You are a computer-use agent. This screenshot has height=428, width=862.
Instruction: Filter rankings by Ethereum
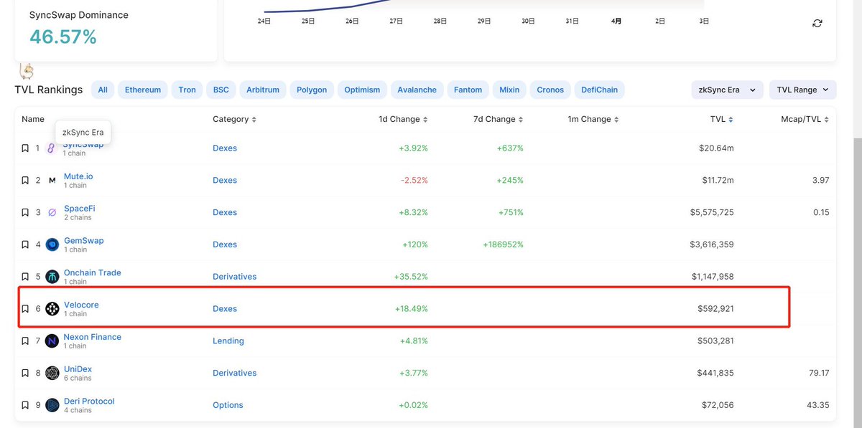tap(143, 90)
